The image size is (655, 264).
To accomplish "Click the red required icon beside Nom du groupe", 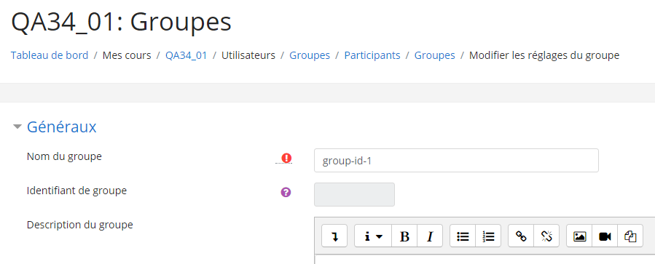I will click(x=286, y=158).
